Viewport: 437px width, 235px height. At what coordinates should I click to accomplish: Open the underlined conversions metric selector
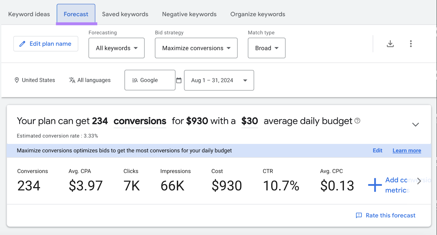click(140, 121)
